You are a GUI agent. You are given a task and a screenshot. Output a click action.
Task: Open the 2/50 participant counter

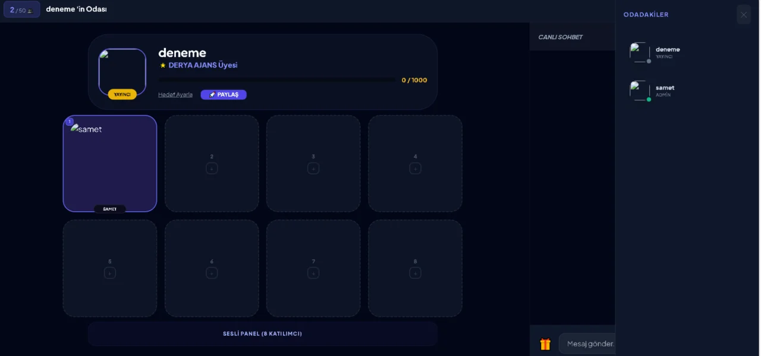[x=22, y=9]
